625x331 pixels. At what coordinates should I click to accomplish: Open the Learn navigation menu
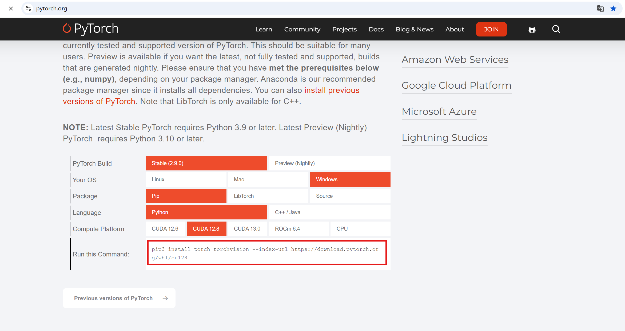coord(264,29)
